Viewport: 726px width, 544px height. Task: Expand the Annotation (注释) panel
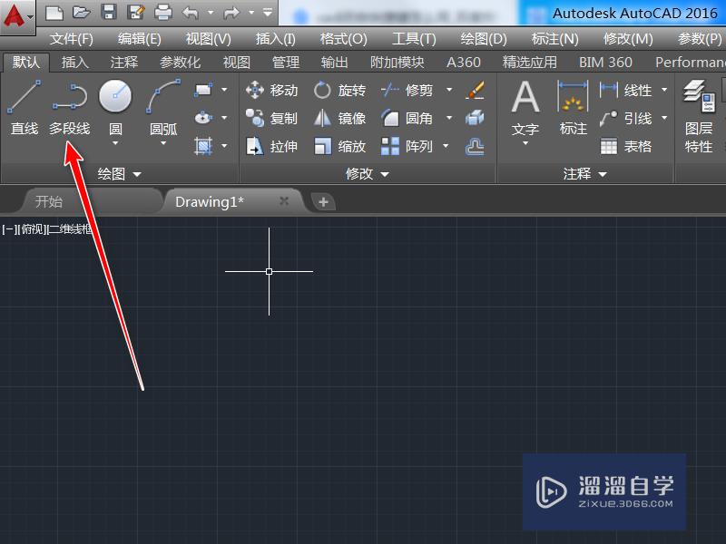pos(584,174)
